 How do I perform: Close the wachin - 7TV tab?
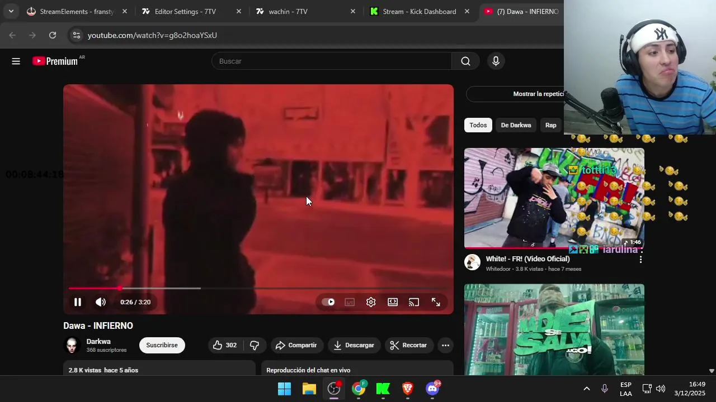coord(353,11)
